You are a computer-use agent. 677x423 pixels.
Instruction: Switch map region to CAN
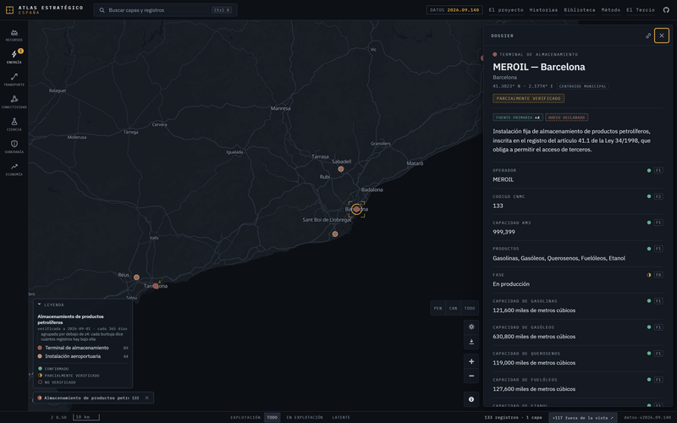coord(453,308)
